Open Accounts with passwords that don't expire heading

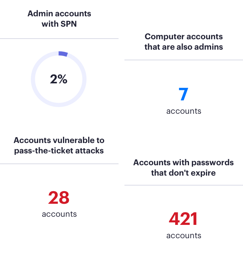[x=183, y=167]
